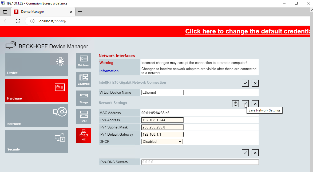Open browser tab actions menu
This screenshot has width=313, height=172.
coord(5,12)
